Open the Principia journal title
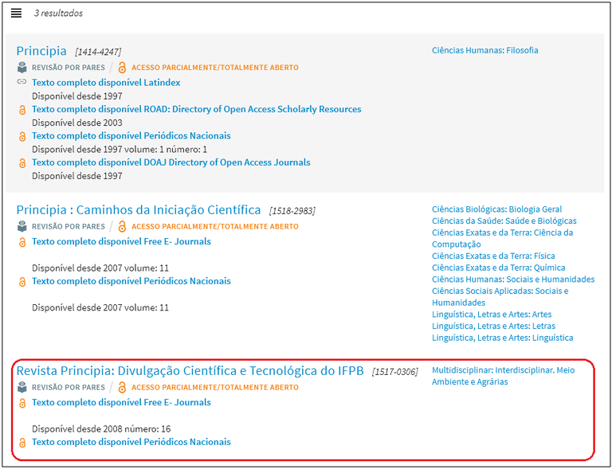The height and width of the screenshot is (469, 612). click(41, 51)
